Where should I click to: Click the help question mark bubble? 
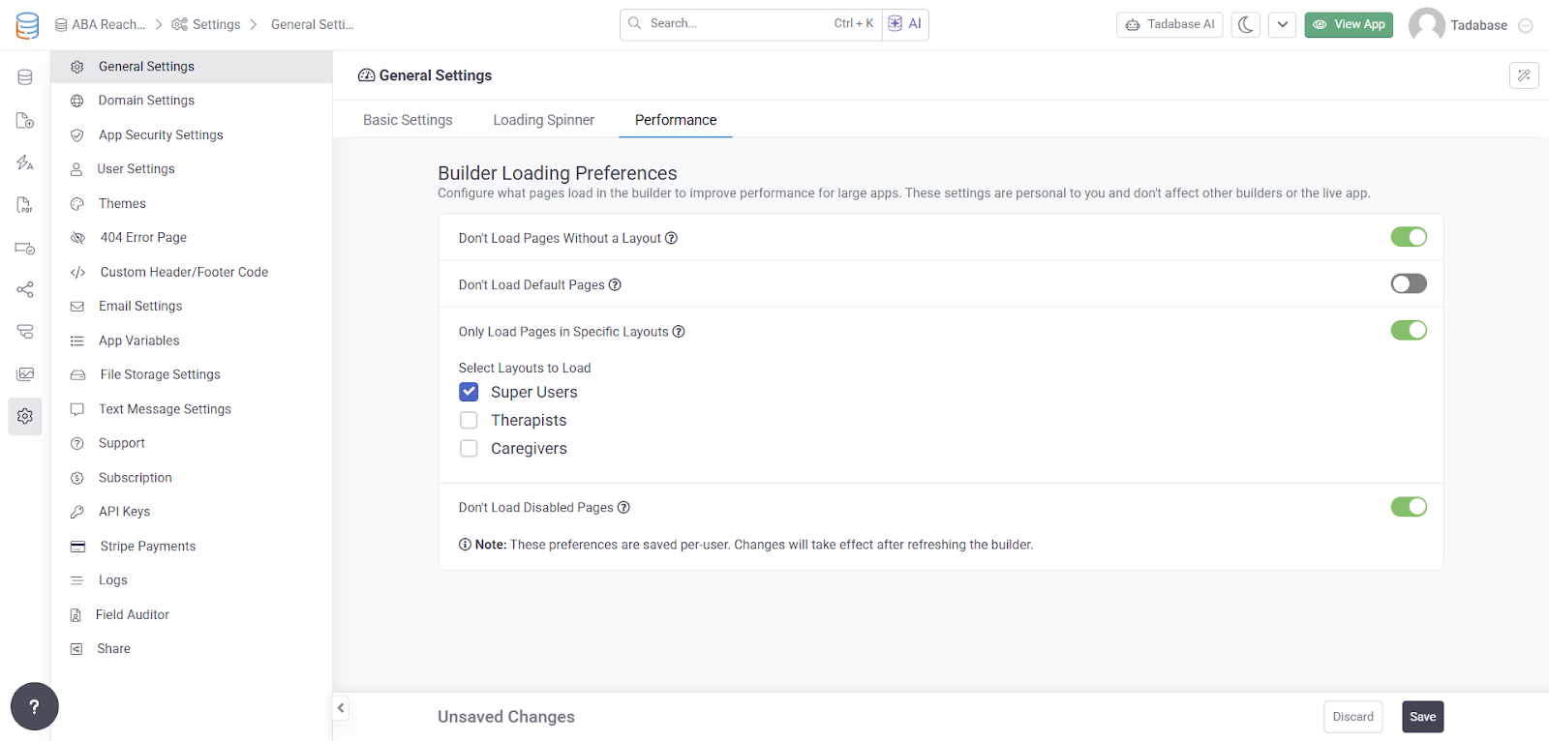coord(35,707)
